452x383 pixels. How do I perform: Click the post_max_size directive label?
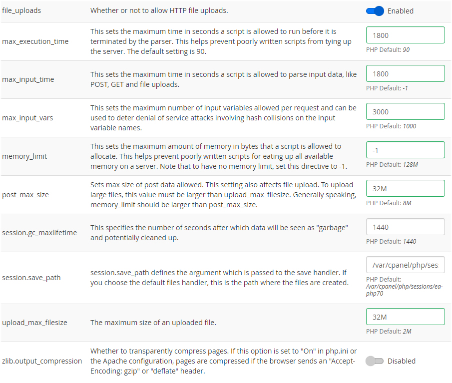[25, 195]
